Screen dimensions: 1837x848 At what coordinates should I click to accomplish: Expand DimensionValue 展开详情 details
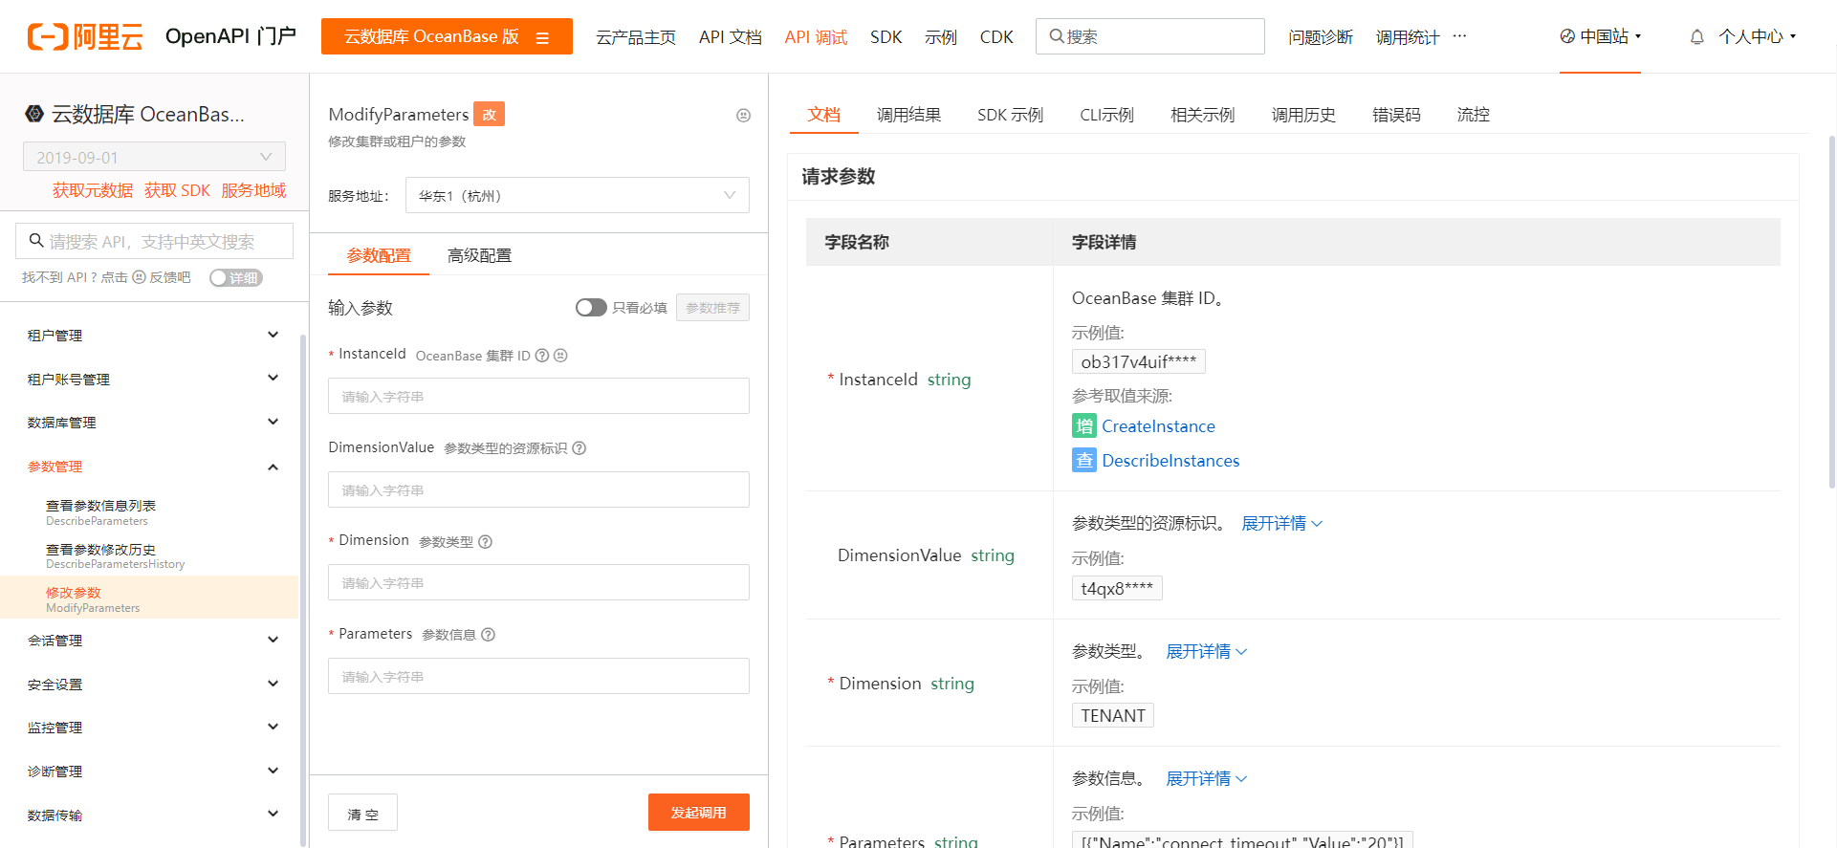point(1281,524)
